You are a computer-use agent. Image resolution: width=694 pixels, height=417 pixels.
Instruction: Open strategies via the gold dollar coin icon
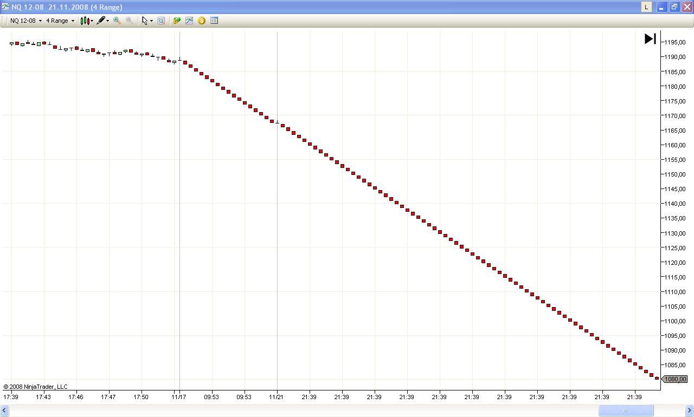click(x=202, y=21)
